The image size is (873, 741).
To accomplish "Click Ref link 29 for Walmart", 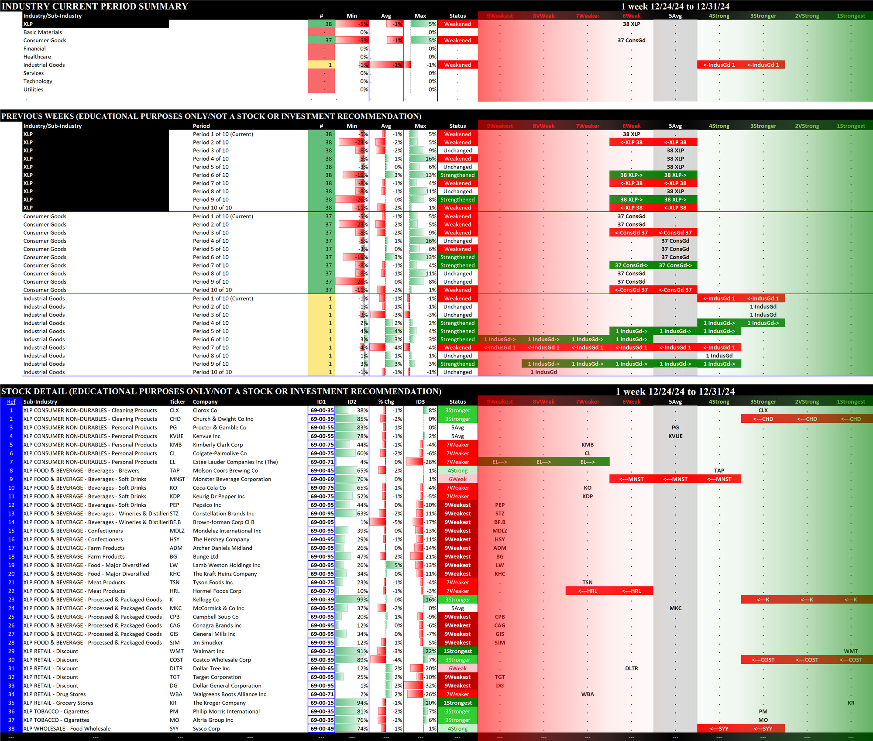I will [11, 651].
